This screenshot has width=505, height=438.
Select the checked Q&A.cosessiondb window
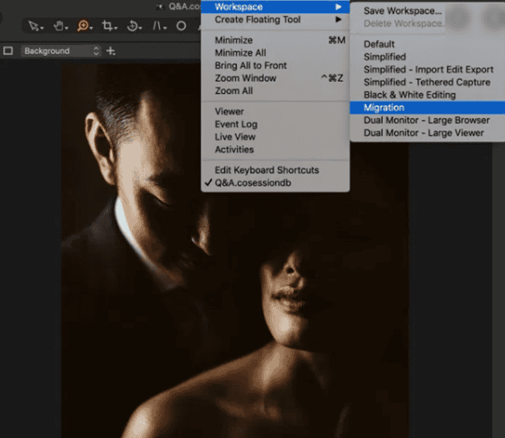(275, 183)
